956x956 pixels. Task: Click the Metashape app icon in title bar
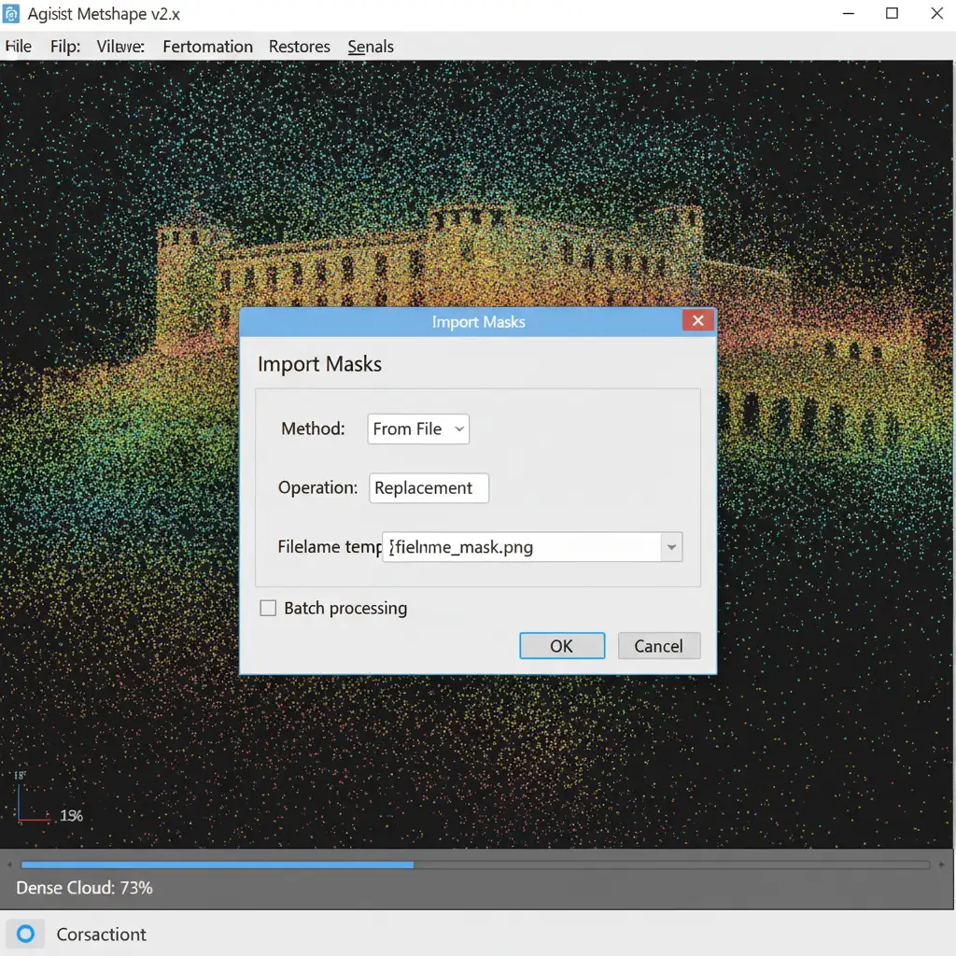[12, 14]
